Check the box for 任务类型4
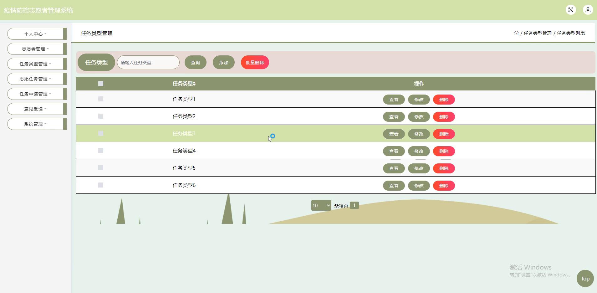597x293 pixels. [x=101, y=151]
